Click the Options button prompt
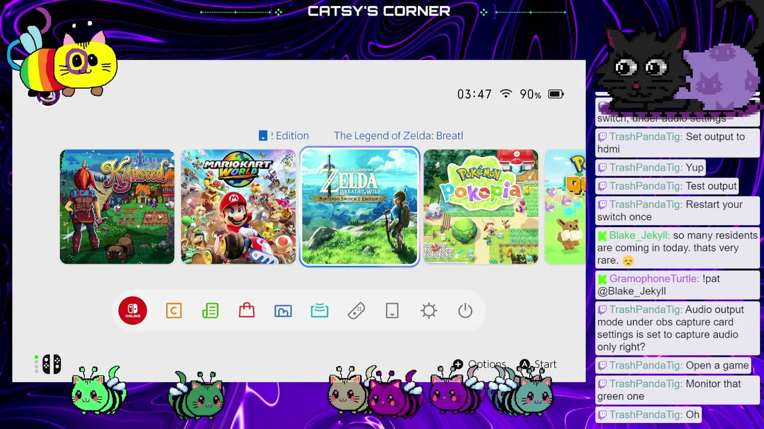 click(x=479, y=365)
